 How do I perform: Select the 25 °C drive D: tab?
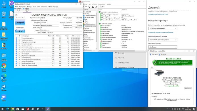(x=27, y=10)
